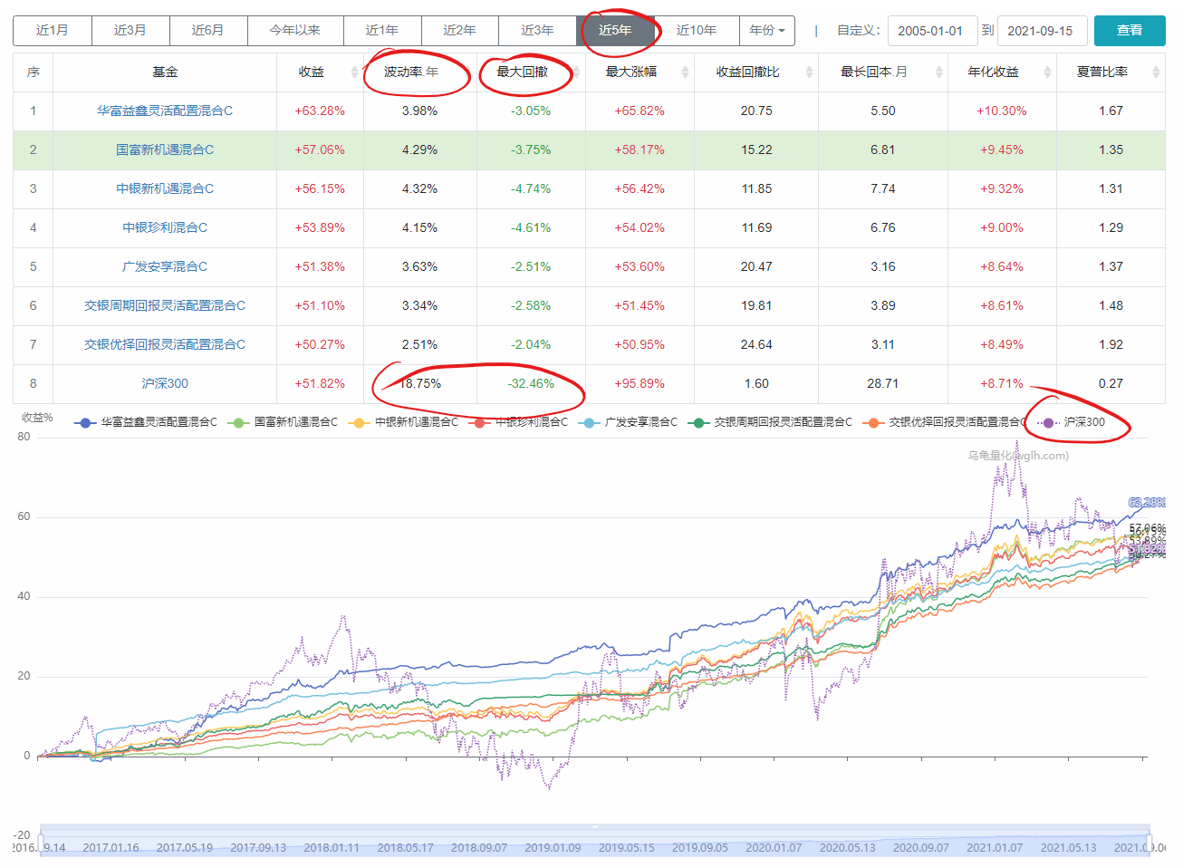1183x868 pixels.
Task: Open the 年份 dropdown
Action: [767, 30]
